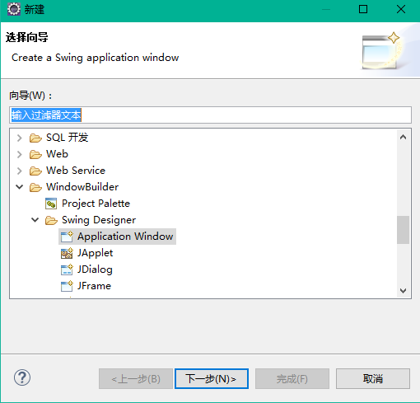Viewport: 420px width, 403px height.
Task: Click the wizard list scrollbar thumb
Action: 403,230
